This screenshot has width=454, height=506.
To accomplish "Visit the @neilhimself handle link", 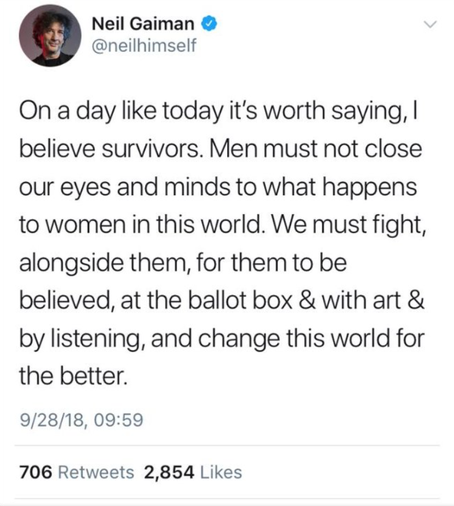I will click(144, 45).
